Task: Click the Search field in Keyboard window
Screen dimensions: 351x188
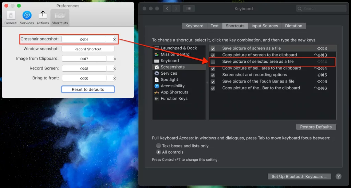Action: (321, 9)
